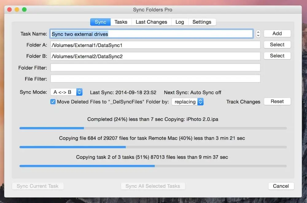Click the Folder B path field
Viewport: 307px width, 203px height.
point(155,56)
